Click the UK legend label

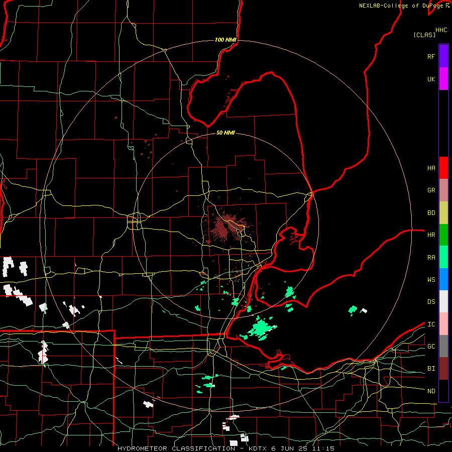431,79
